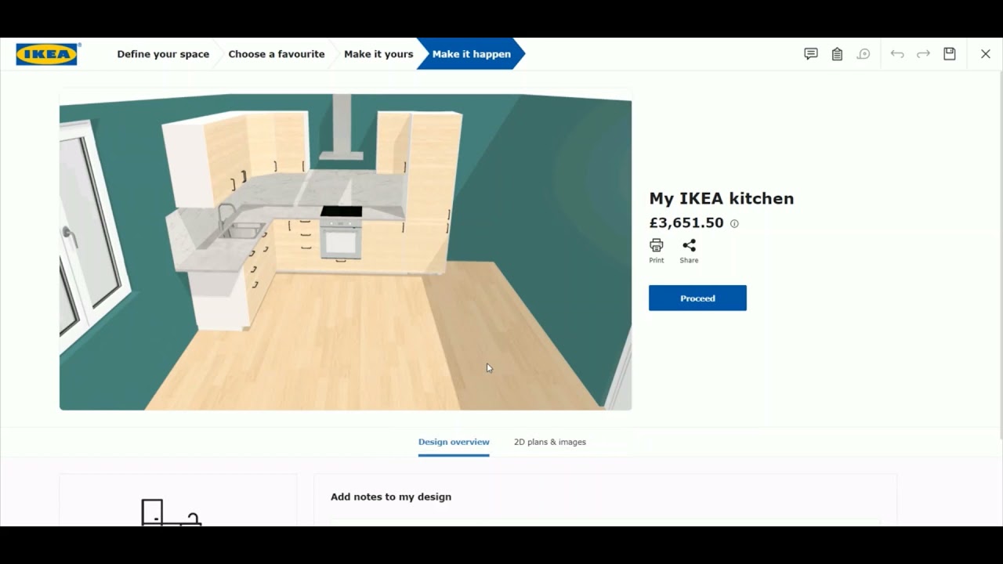Go to the Make it yours step
Image resolution: width=1003 pixels, height=564 pixels.
378,53
